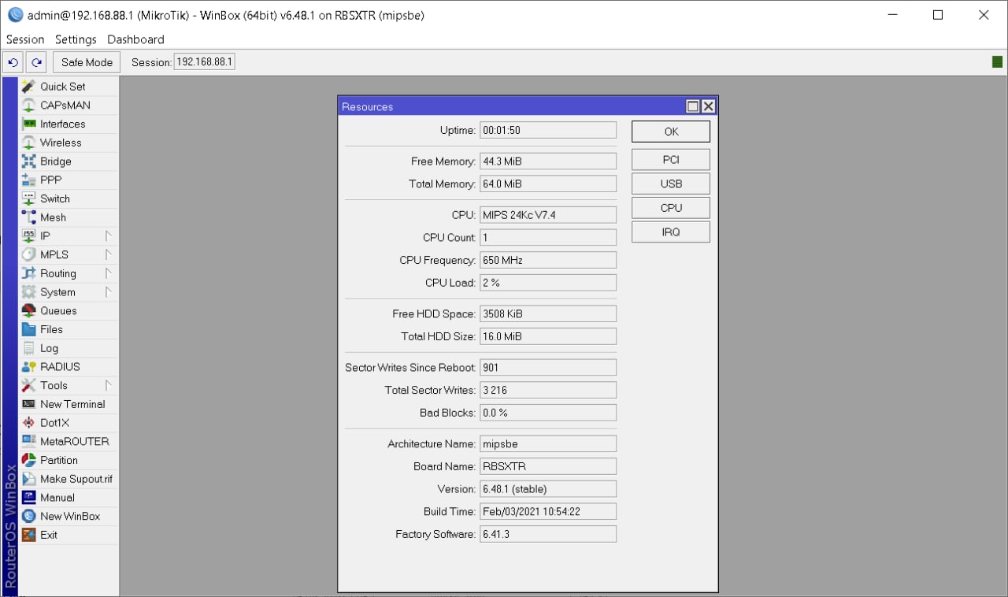
Task: Open the CAPsMAN menu icon
Action: pos(28,105)
